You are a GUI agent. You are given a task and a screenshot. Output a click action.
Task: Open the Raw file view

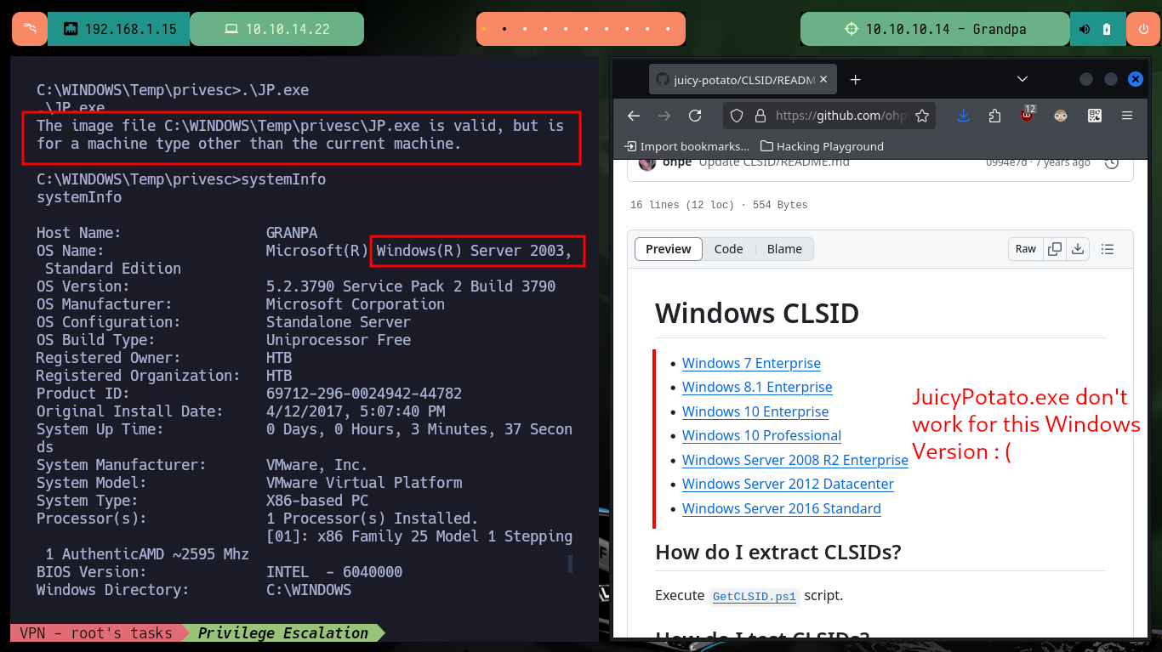(x=1026, y=249)
